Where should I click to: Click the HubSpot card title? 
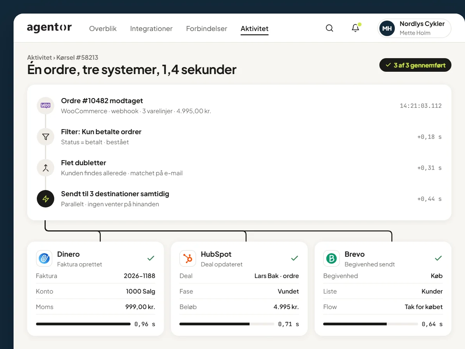coord(216,254)
